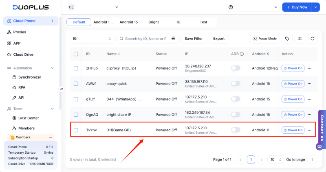Toggle ADB switch for cliproxy row
The image size is (326, 172).
pyautogui.click(x=236, y=68)
